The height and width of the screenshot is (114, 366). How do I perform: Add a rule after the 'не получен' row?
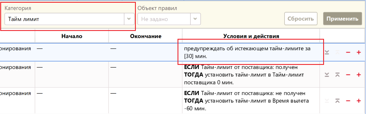coord(359,101)
